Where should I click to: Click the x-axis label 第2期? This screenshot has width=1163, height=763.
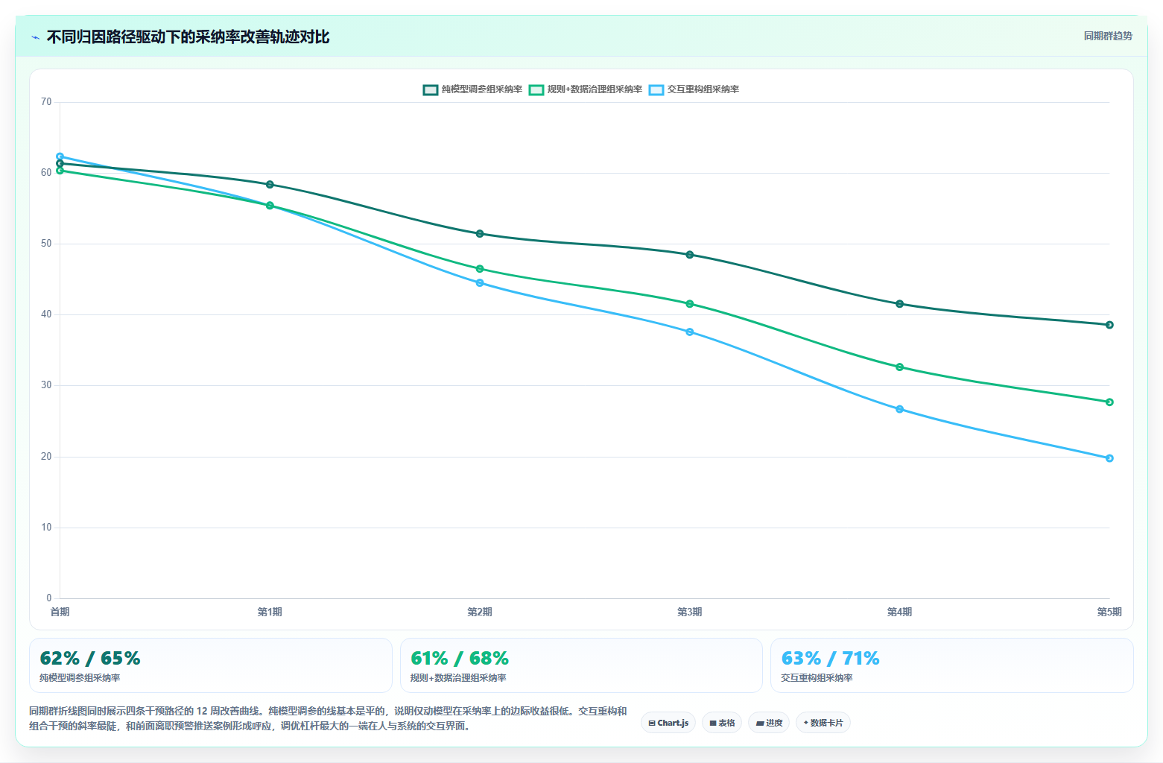coord(480,612)
